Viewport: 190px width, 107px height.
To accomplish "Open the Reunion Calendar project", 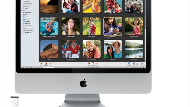I will tap(28, 31).
